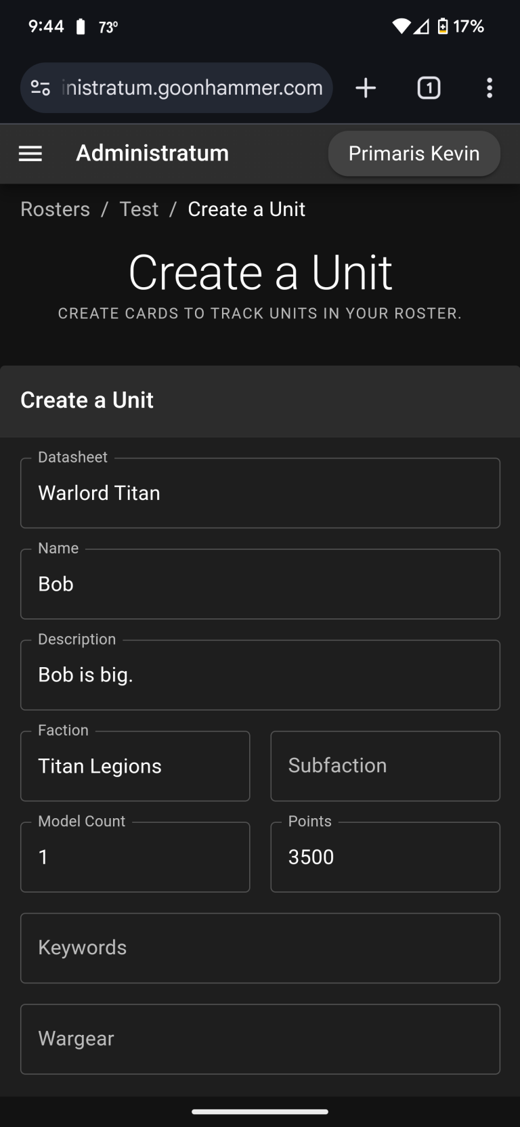Screen dimensions: 520x1127
Task: Click the site permissions icon in the address bar
Action: 41,87
